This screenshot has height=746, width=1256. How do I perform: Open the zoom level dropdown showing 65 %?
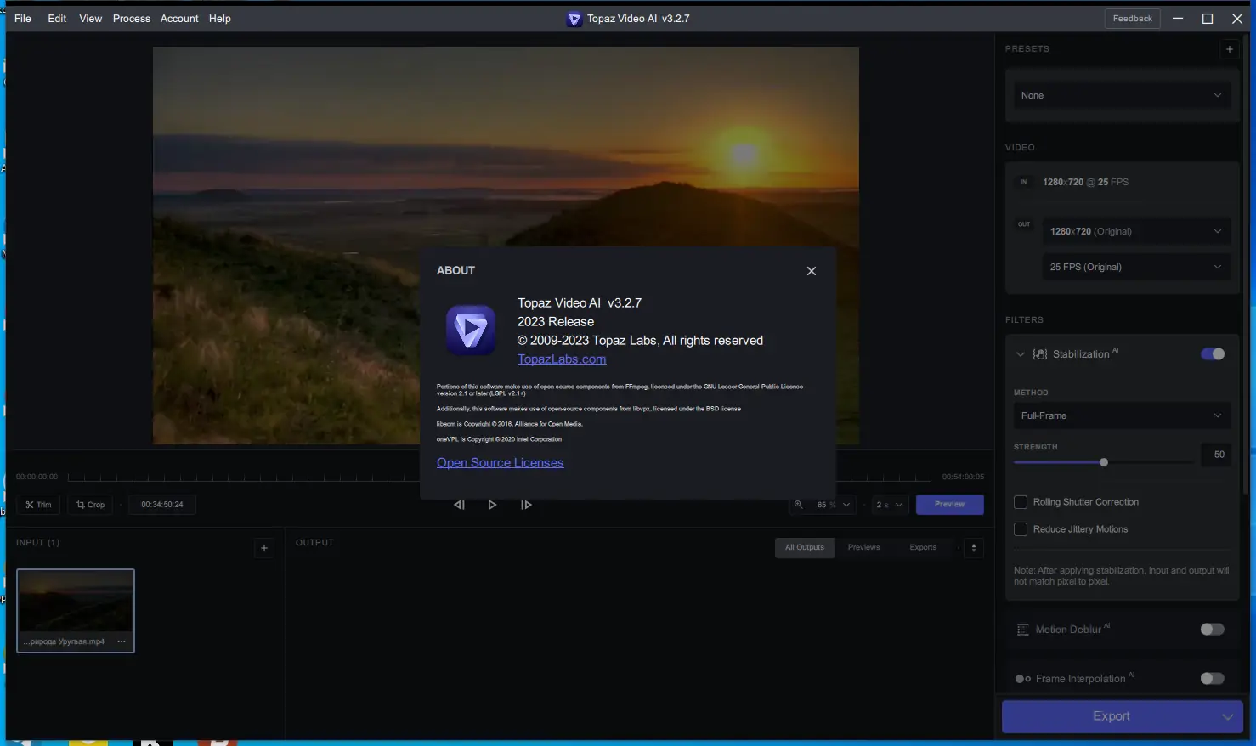tap(833, 505)
